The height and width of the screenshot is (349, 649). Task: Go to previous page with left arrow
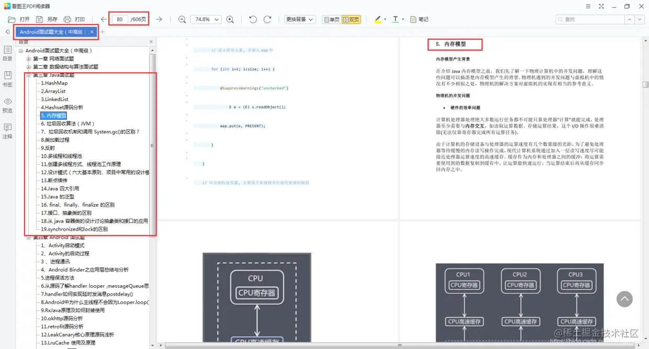click(104, 19)
